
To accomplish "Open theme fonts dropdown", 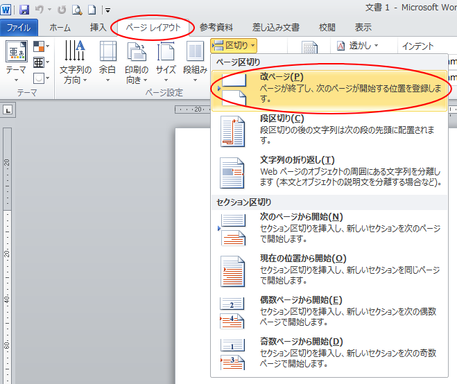I will [x=41, y=62].
